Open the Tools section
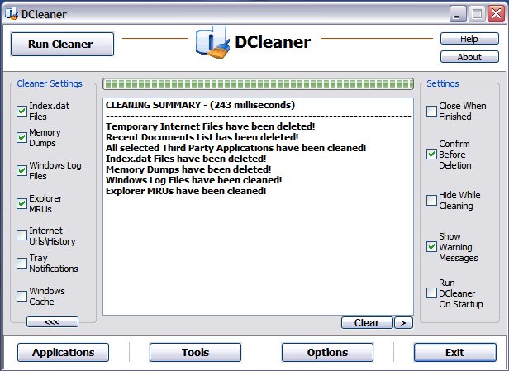 [195, 353]
